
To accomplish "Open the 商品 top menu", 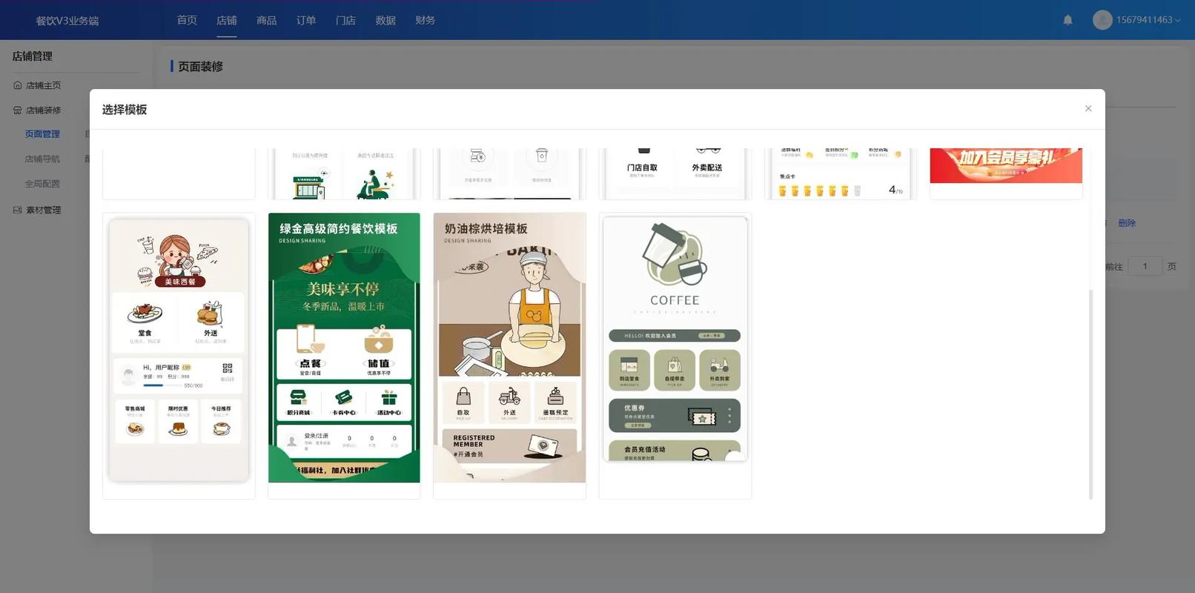I will tap(266, 20).
